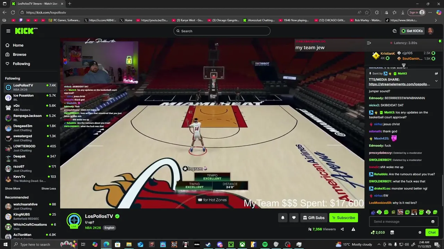The width and height of the screenshot is (444, 249).
Task: Click the green Subscribe button
Action: pyautogui.click(x=343, y=218)
